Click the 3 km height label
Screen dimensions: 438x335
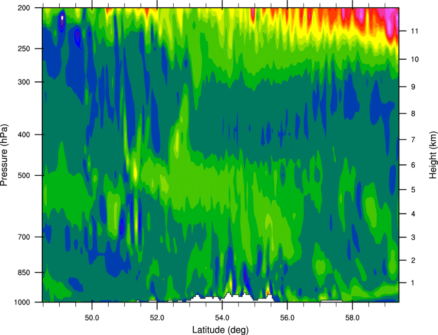413,238
